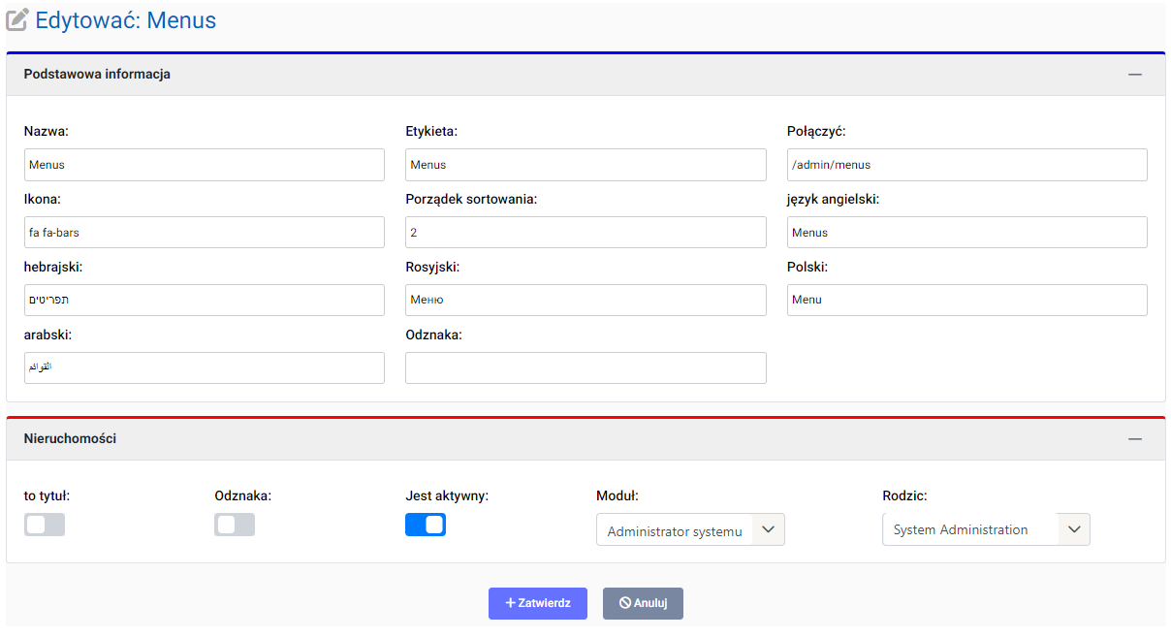Screen dimensions: 1171x638
Task: Click the Zatwierdz button
Action: (537, 603)
